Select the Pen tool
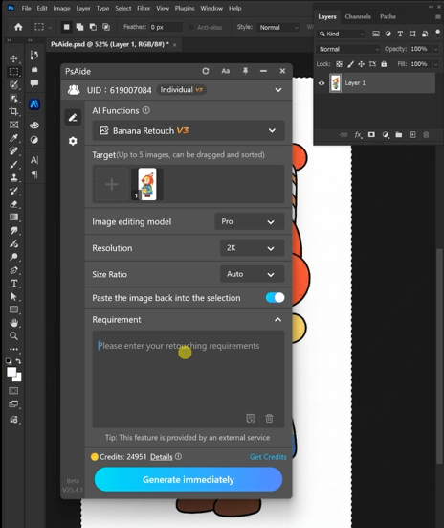 coord(13,270)
